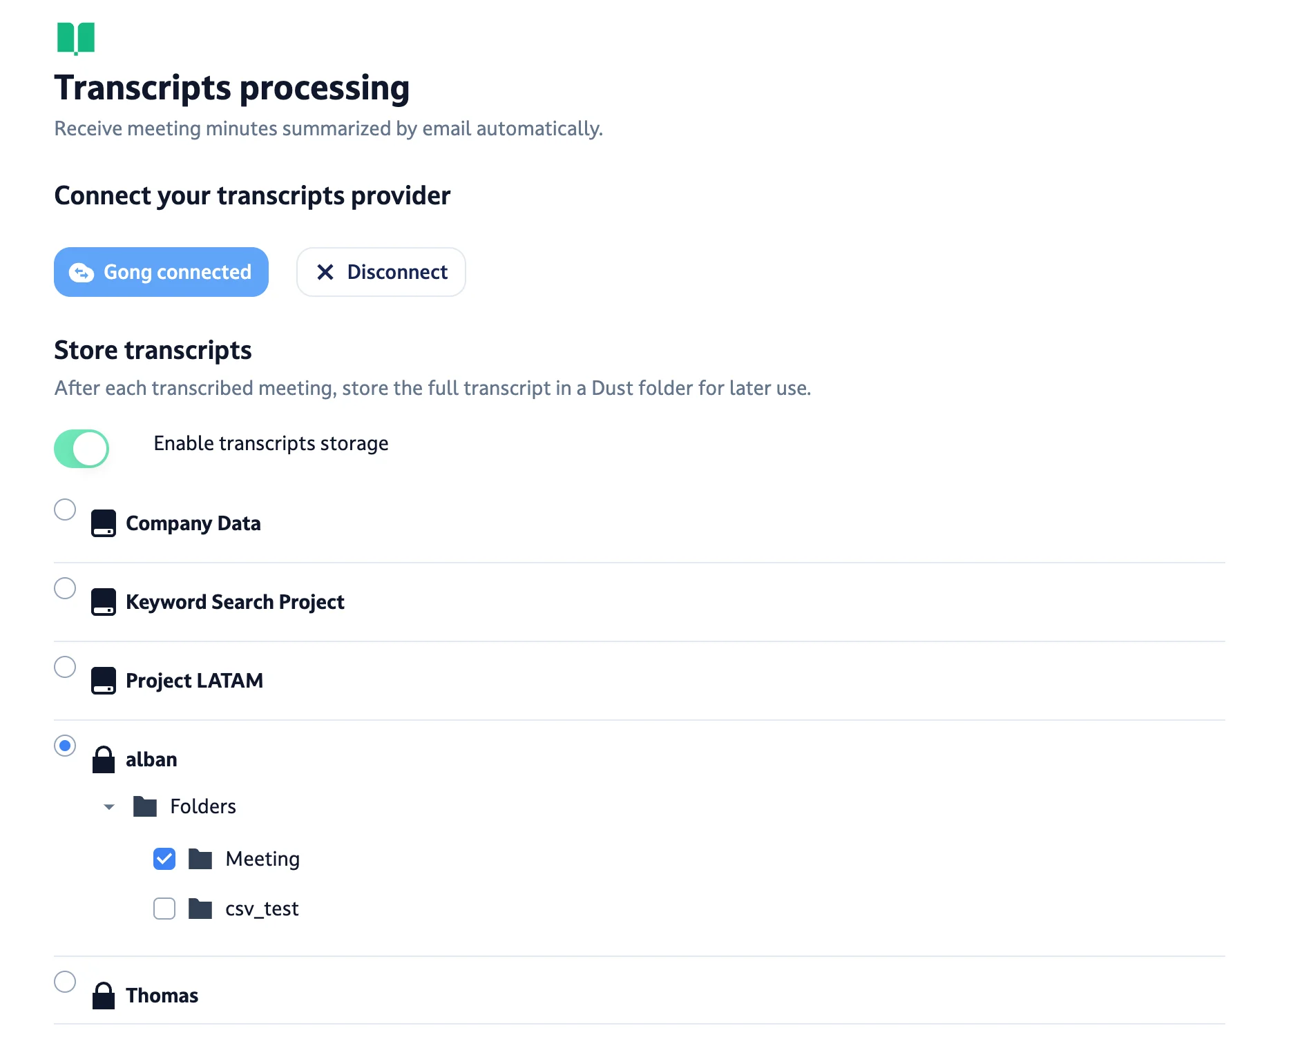The image size is (1293, 1048).
Task: Select the Keyword Search Project radio button
Action: pyautogui.click(x=64, y=588)
